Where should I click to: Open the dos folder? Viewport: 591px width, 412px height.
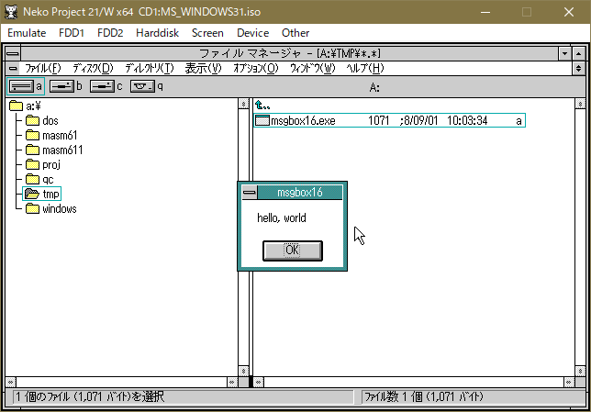click(42, 120)
